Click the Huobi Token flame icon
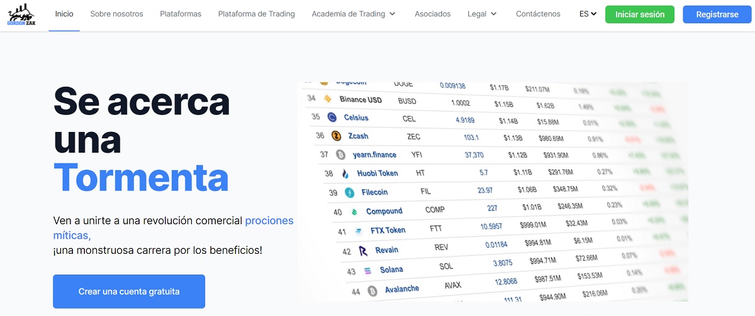Image resolution: width=755 pixels, height=316 pixels. point(345,173)
